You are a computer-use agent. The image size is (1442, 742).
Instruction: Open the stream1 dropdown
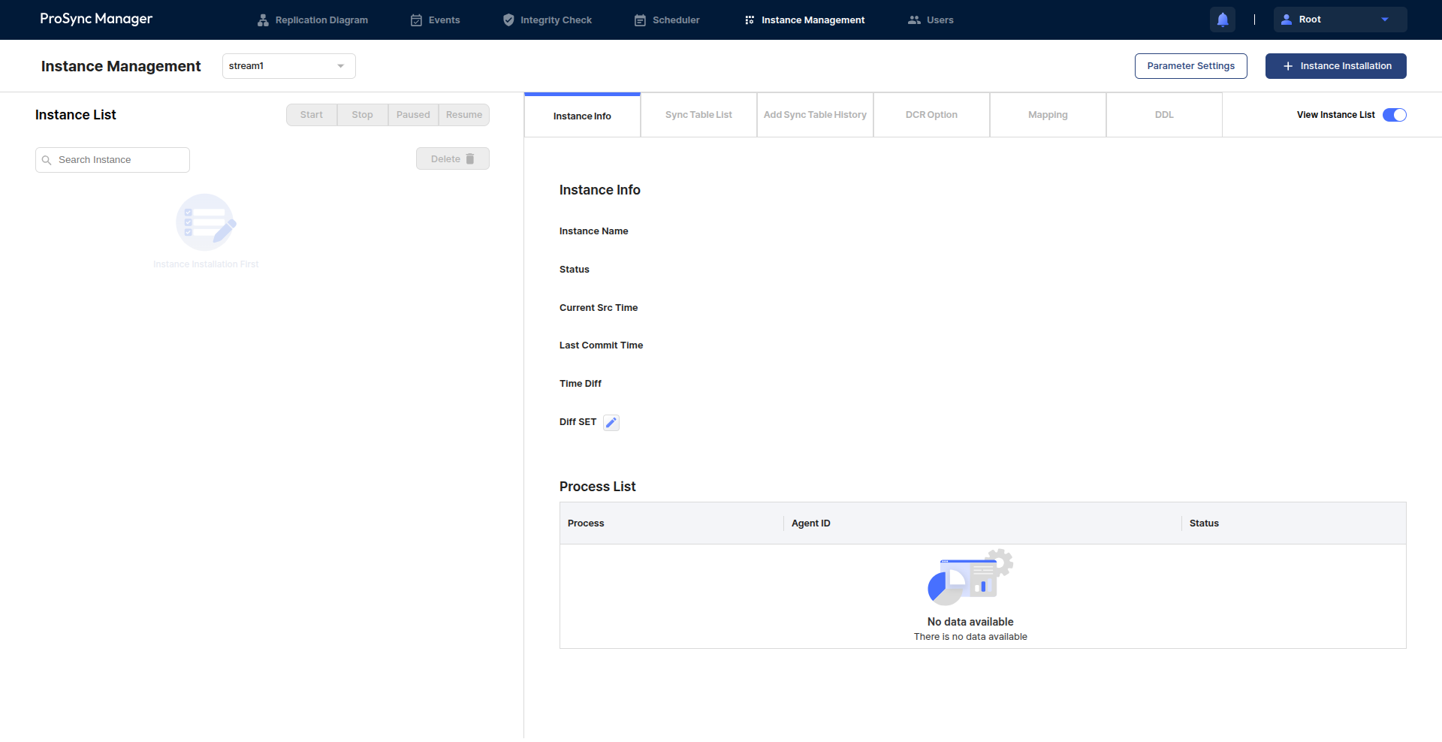point(288,66)
